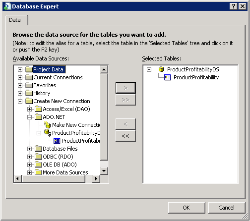
Task: Expand the More Data Sources node
Action: point(29,172)
